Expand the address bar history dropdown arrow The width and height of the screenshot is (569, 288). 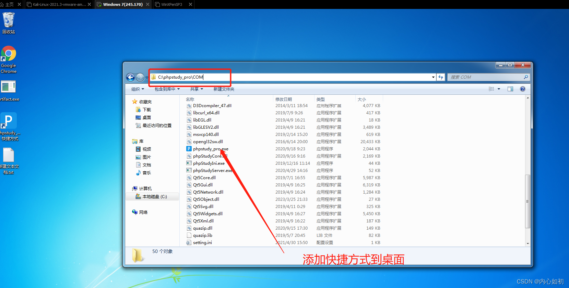433,77
